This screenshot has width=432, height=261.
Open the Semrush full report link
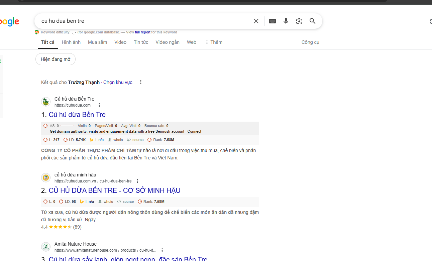(x=143, y=32)
